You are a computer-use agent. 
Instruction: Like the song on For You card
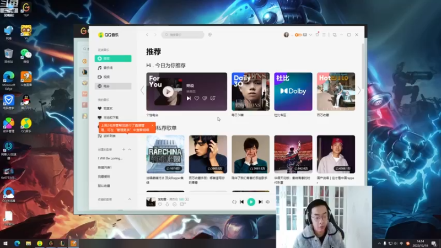[x=197, y=98]
